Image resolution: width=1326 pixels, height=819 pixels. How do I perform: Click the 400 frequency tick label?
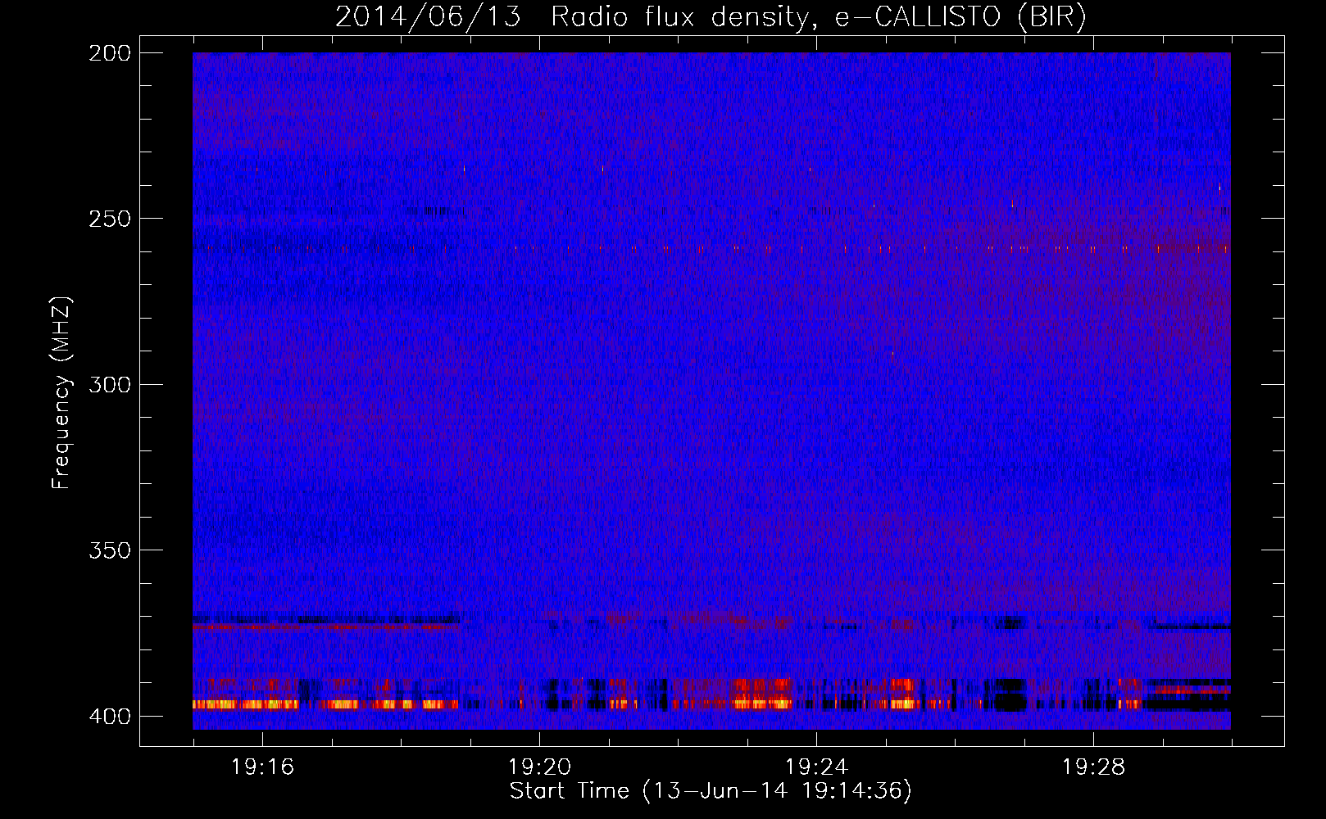(110, 716)
